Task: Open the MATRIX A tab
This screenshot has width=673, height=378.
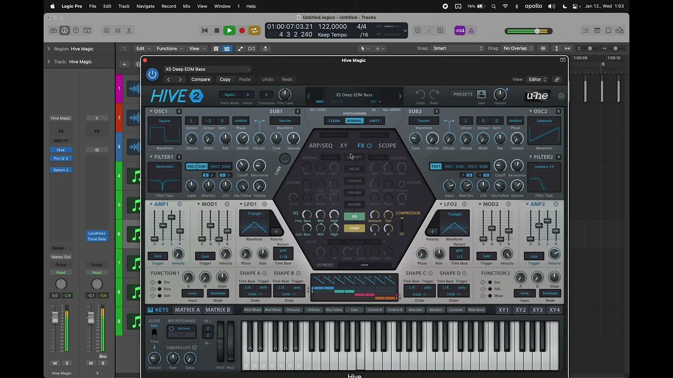Action: [188, 310]
